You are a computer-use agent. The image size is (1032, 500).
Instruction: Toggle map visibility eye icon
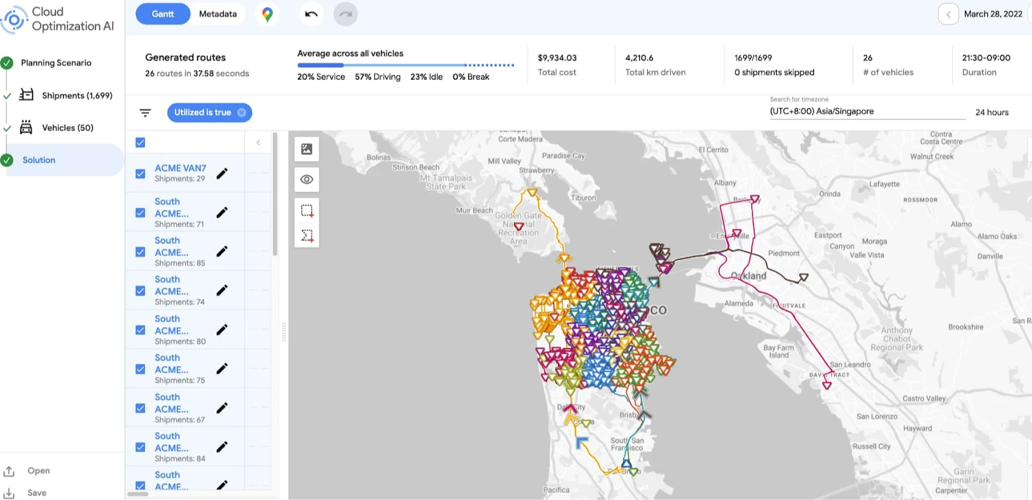[x=307, y=179]
